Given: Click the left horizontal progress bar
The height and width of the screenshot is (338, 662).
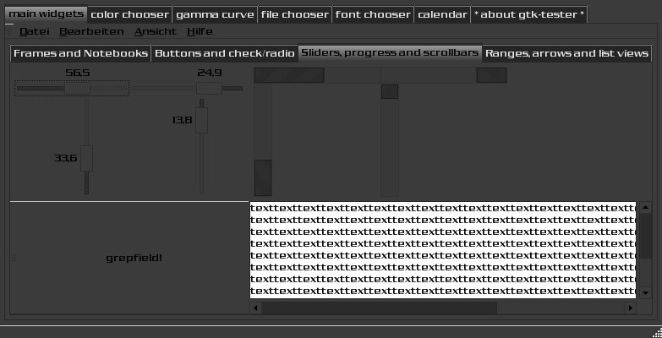Looking at the screenshot, I should coord(317,75).
